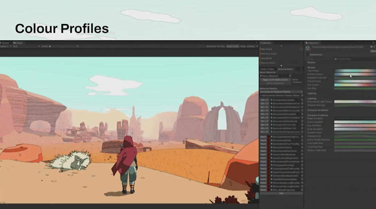376x209 pixels.
Task: Select the ProBuilder panel tab
Action: pos(266,43)
